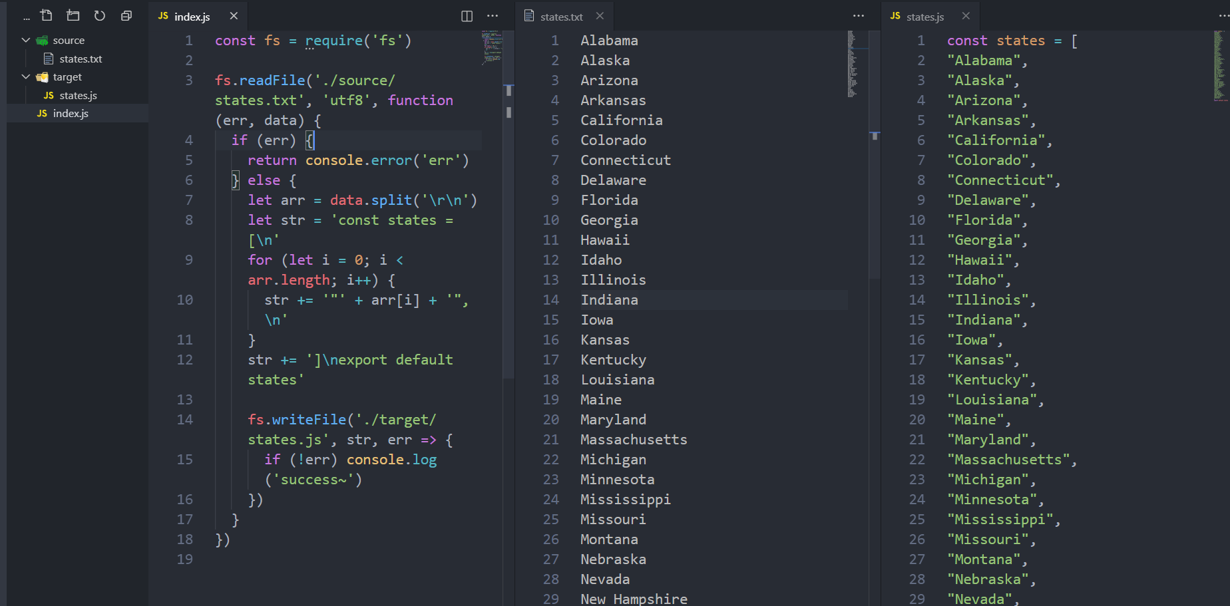Create a new file in the explorer
Screen dimensions: 1230x606
coord(47,15)
